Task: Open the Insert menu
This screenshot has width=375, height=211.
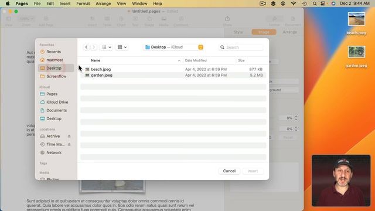Action: tap(65, 4)
